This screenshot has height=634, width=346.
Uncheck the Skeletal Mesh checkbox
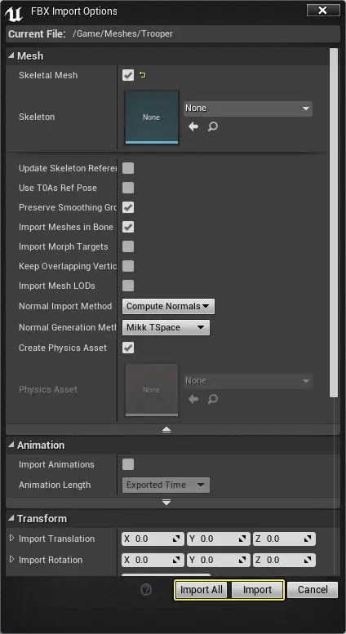point(128,75)
